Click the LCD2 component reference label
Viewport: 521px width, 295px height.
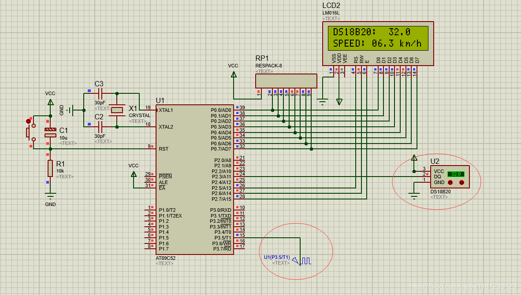point(331,6)
